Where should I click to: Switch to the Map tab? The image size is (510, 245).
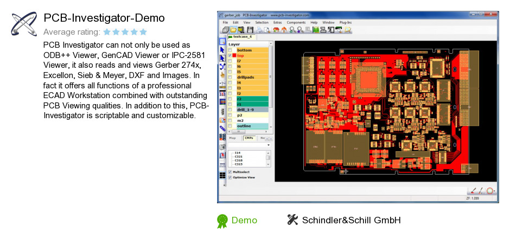coord(233,138)
